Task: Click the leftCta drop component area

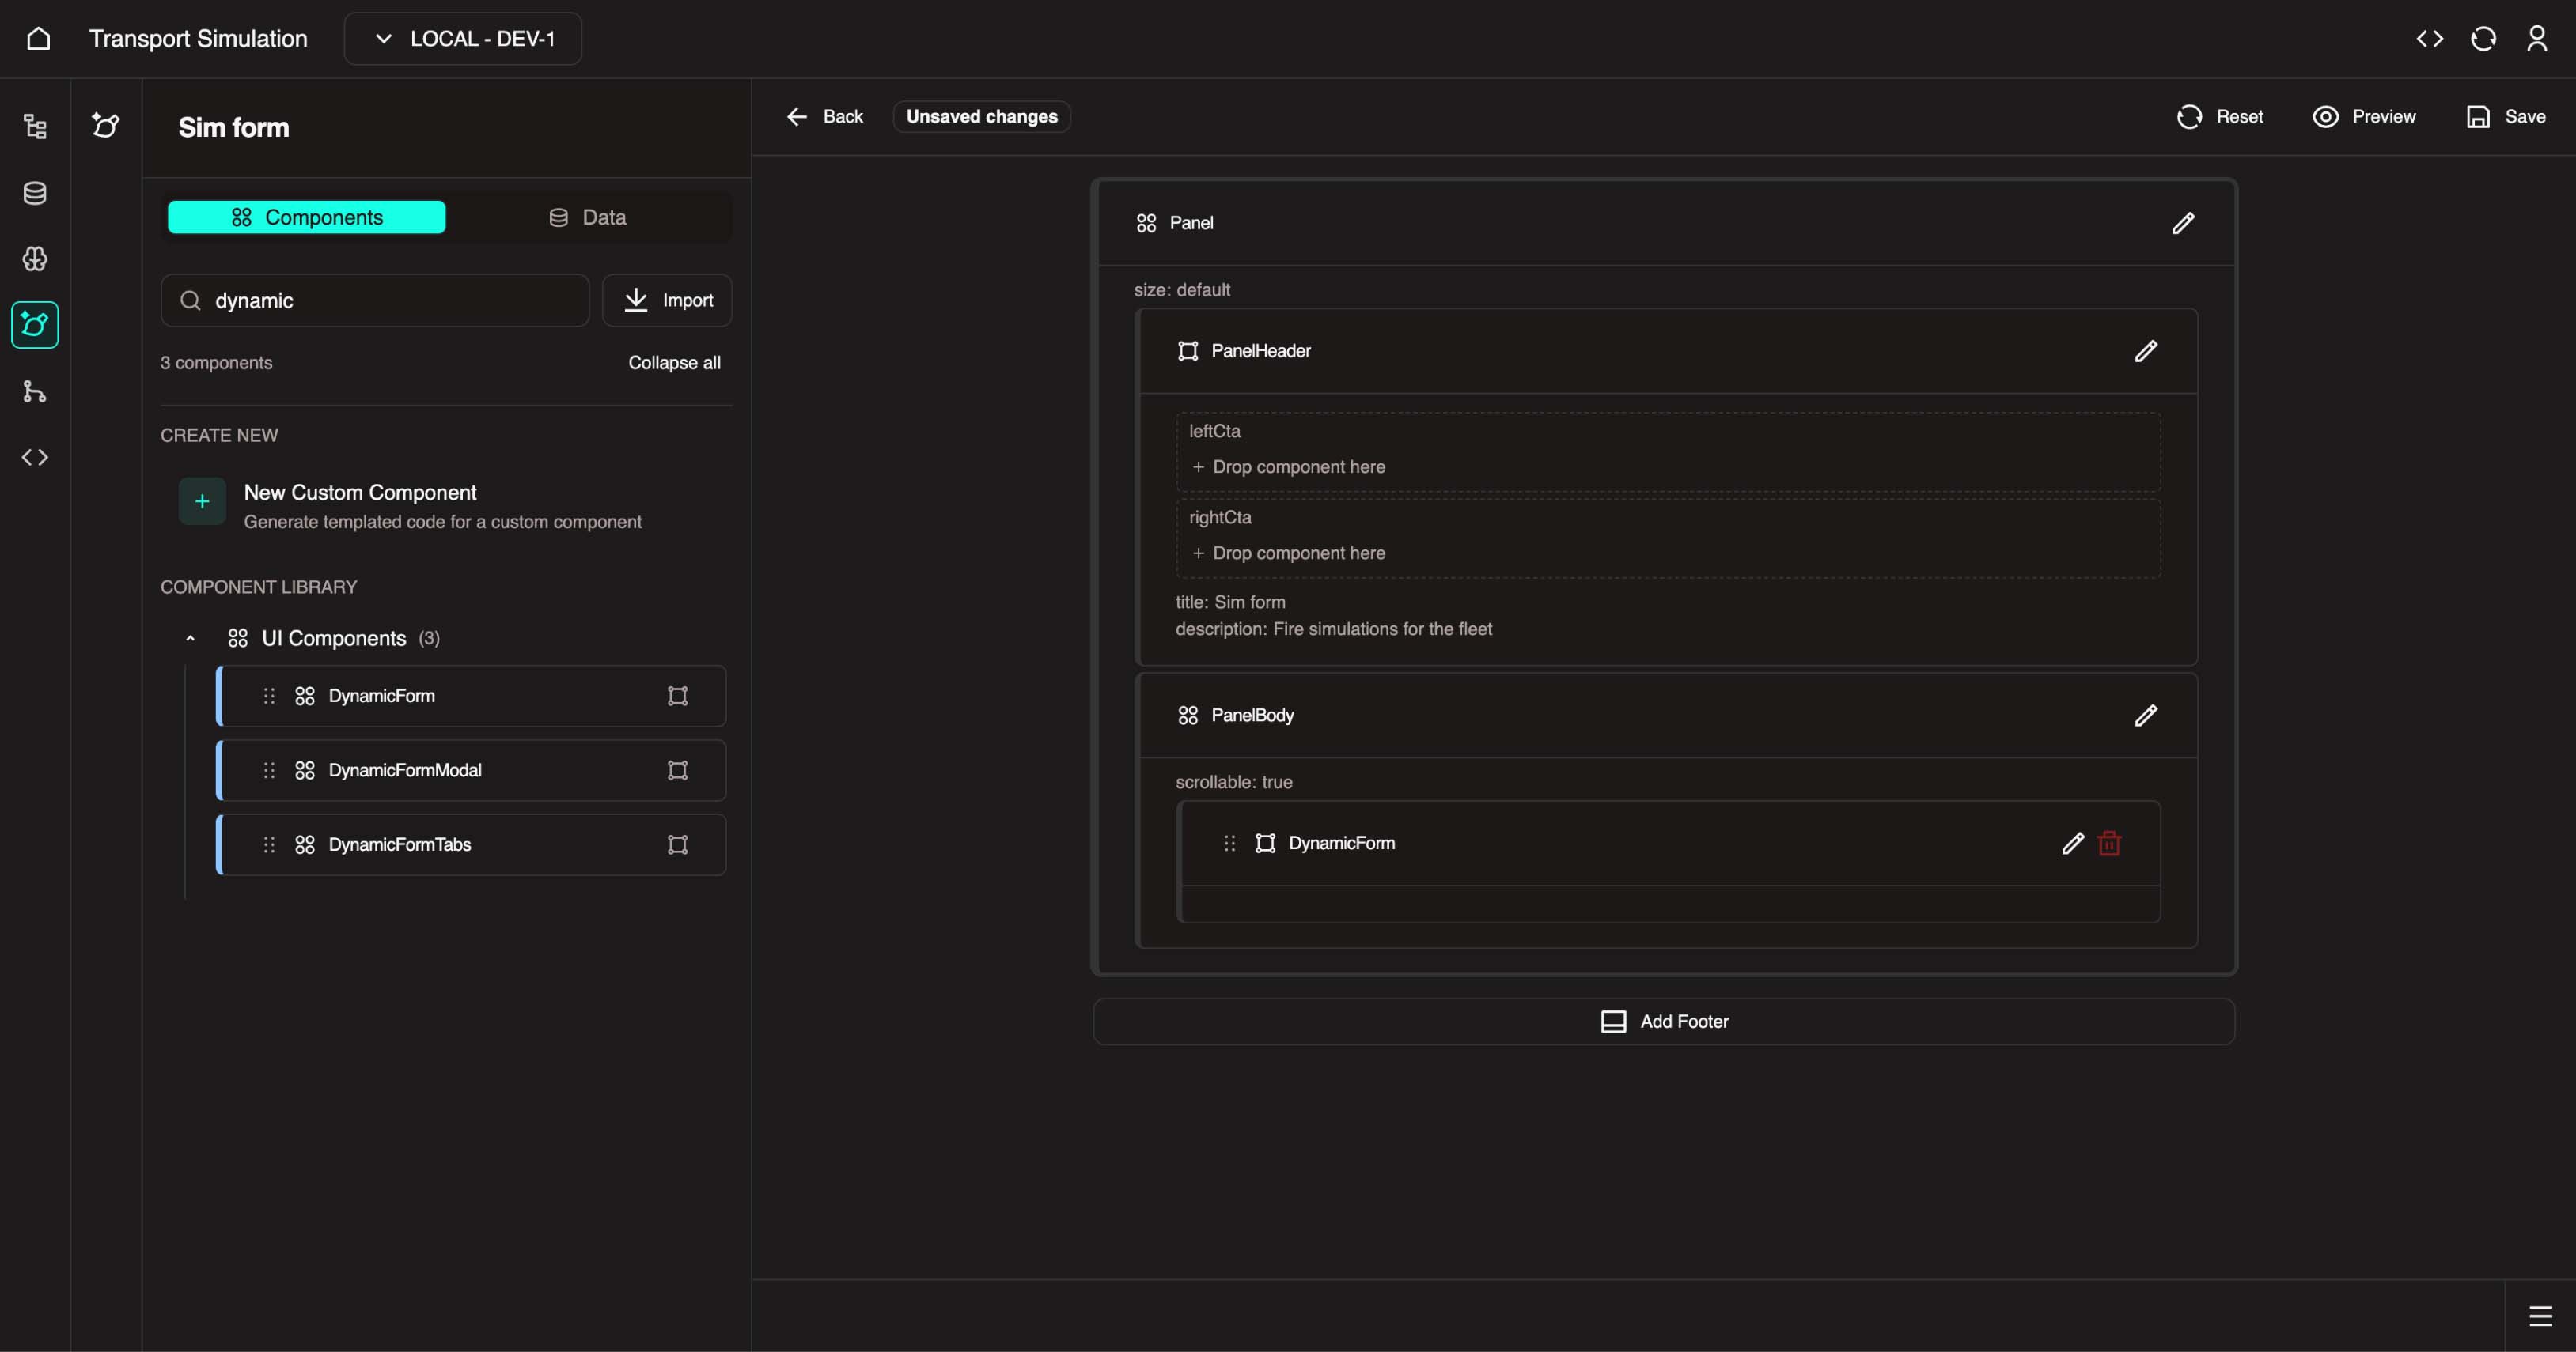Action: pyautogui.click(x=1668, y=453)
